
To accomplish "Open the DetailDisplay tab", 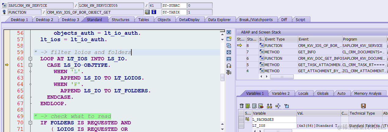I will (189, 20).
